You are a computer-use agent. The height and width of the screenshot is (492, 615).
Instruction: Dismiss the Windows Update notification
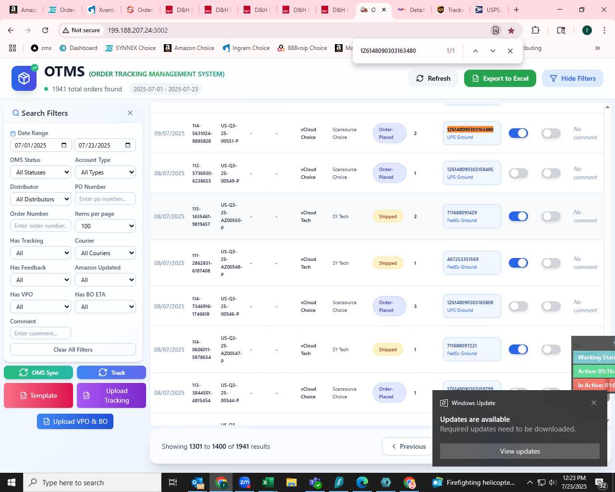(x=594, y=403)
